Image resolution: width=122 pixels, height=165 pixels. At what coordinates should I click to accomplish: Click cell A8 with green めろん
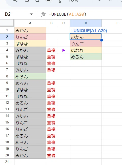pyautogui.click(x=30, y=76)
